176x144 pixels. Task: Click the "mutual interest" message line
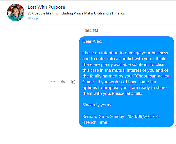click(125, 70)
